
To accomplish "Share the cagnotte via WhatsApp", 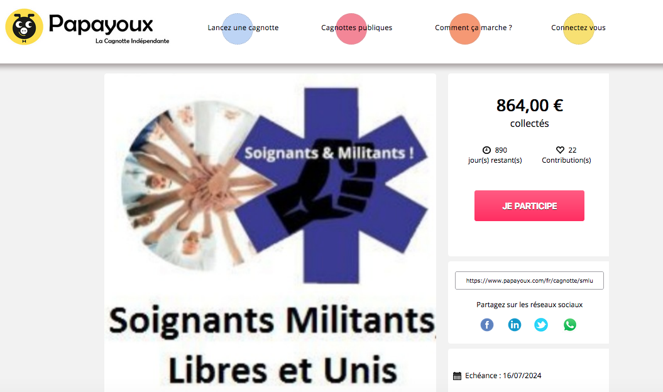I will [569, 325].
